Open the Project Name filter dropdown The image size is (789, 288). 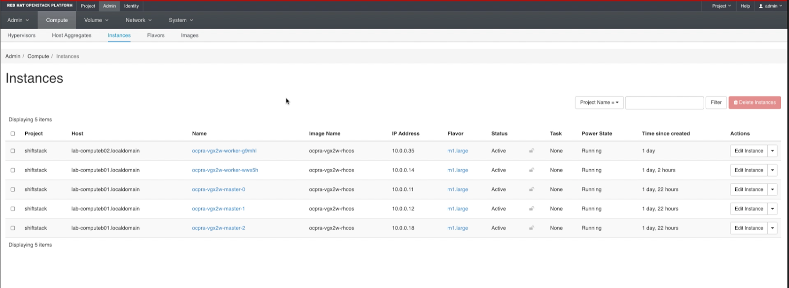tap(599, 103)
